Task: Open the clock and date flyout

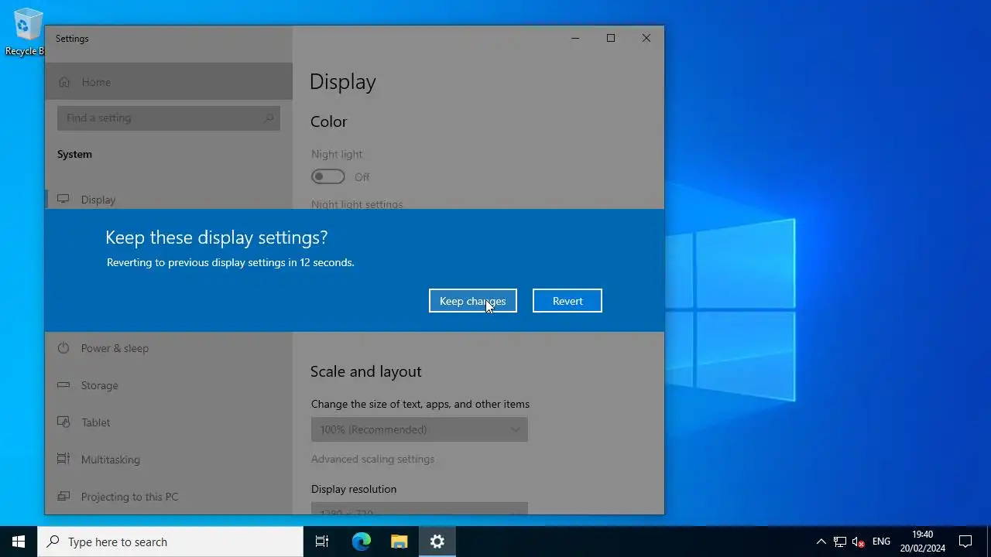Action: tap(922, 542)
